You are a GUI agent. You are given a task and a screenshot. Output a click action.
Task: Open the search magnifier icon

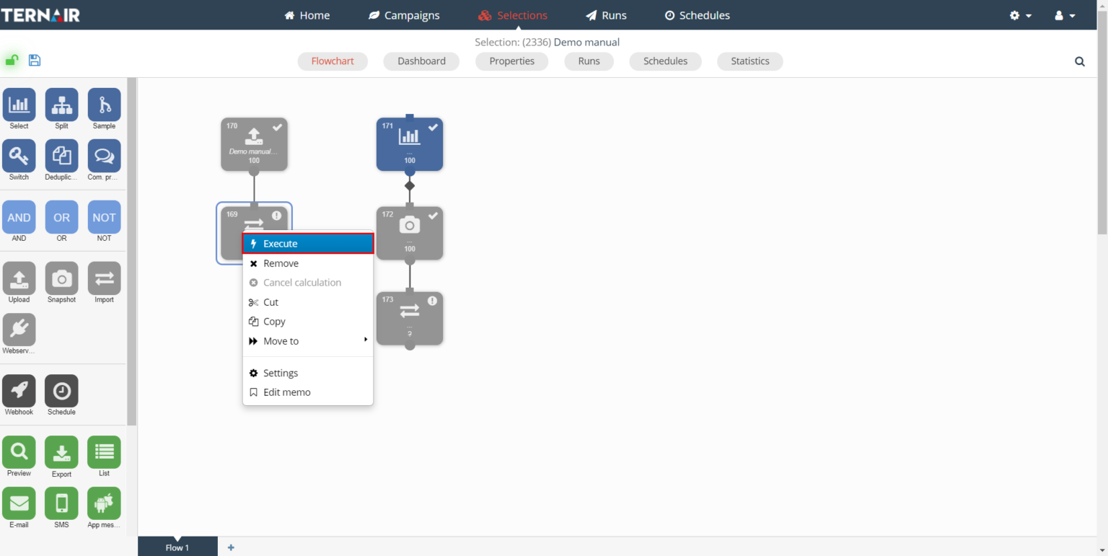pos(1080,61)
